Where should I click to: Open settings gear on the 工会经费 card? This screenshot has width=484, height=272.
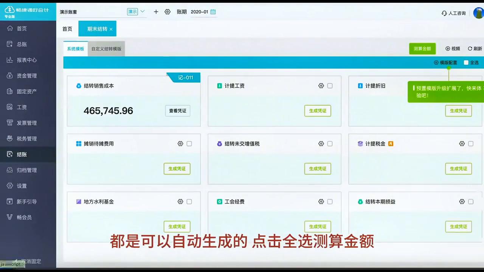click(321, 201)
